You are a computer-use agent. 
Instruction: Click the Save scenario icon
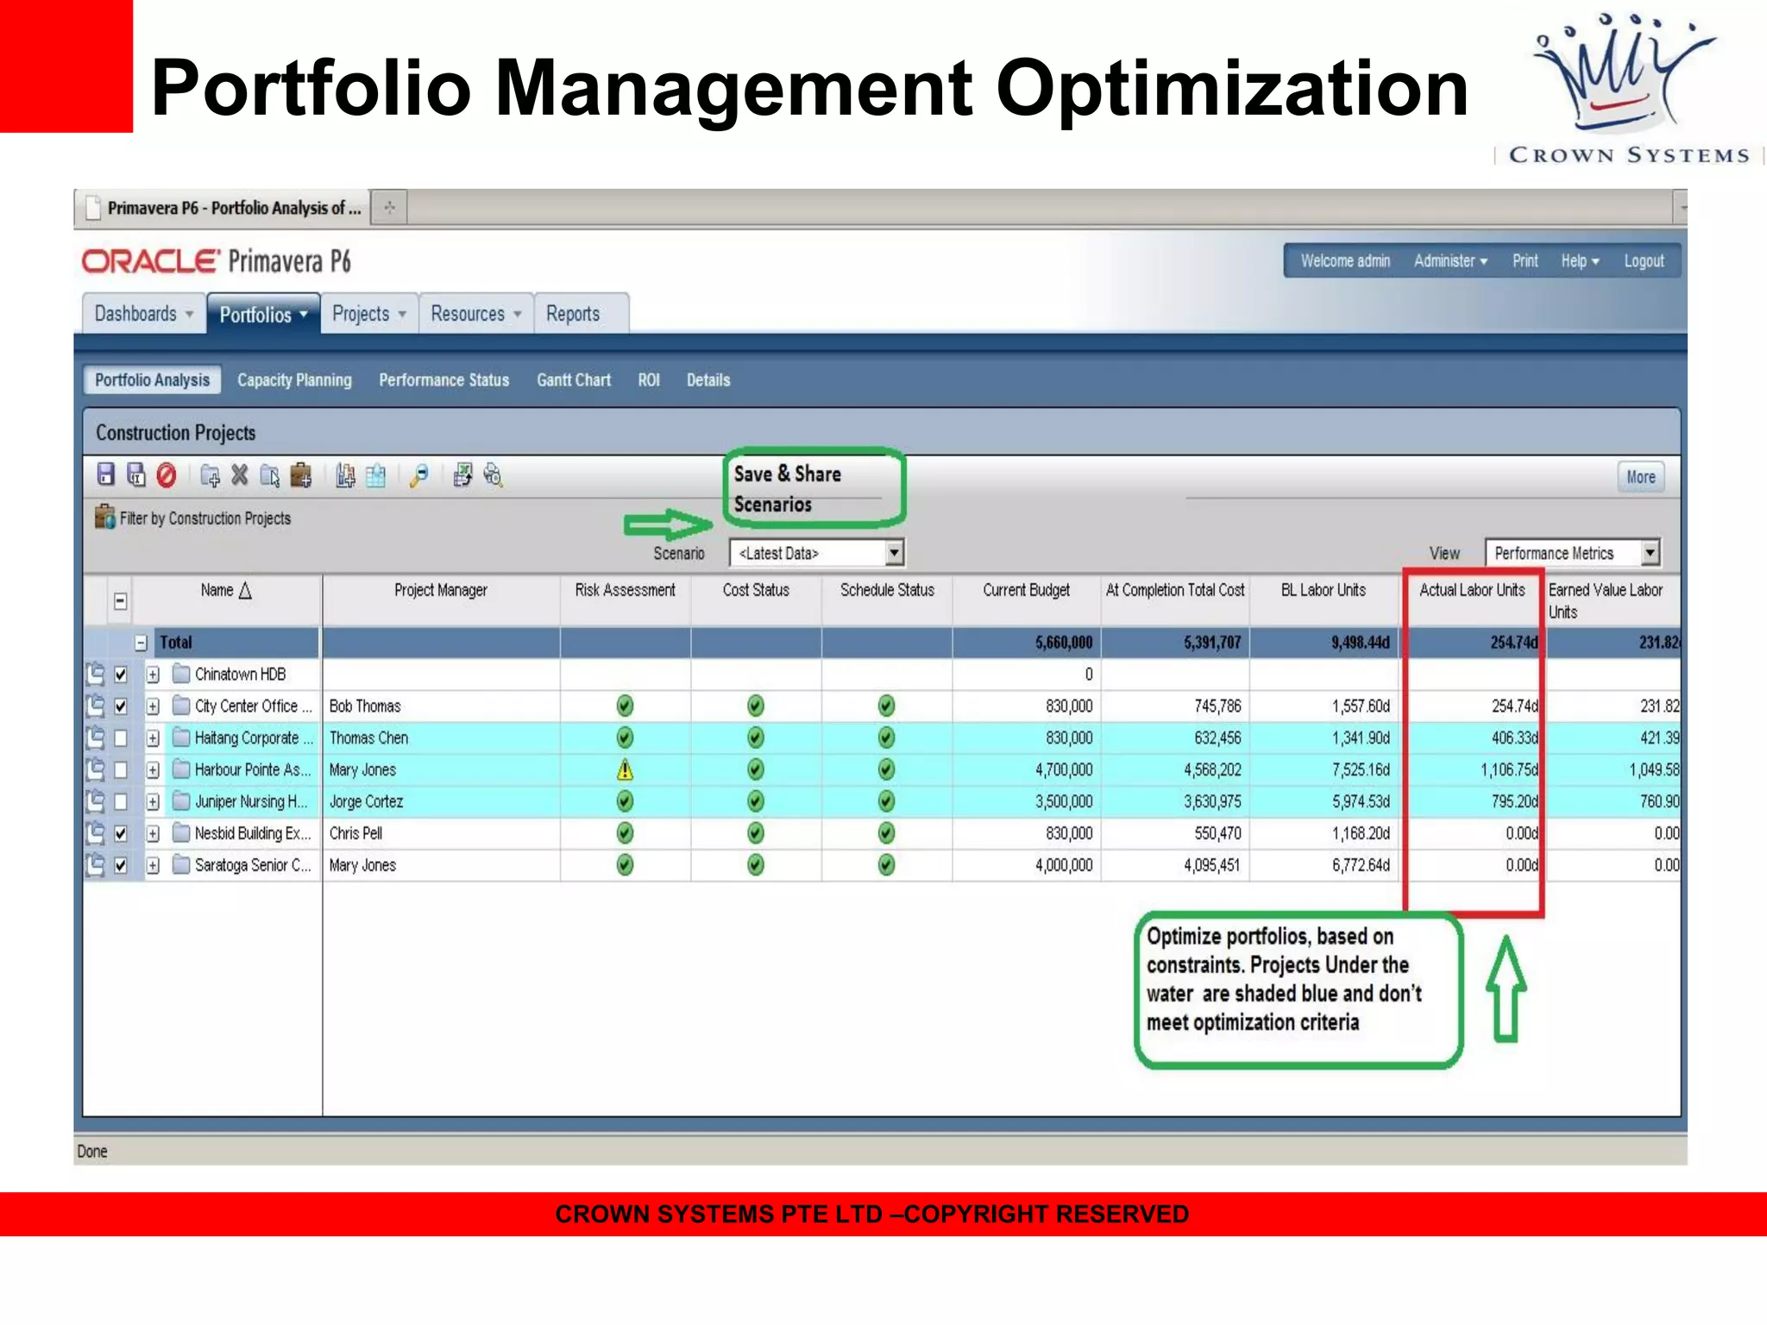[105, 474]
